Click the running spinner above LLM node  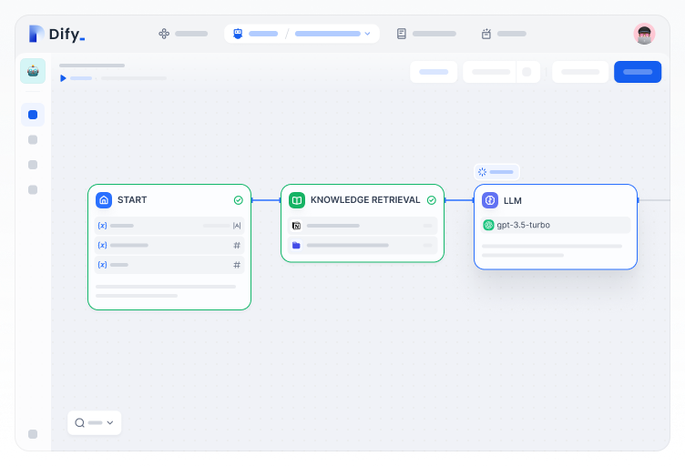(x=482, y=172)
